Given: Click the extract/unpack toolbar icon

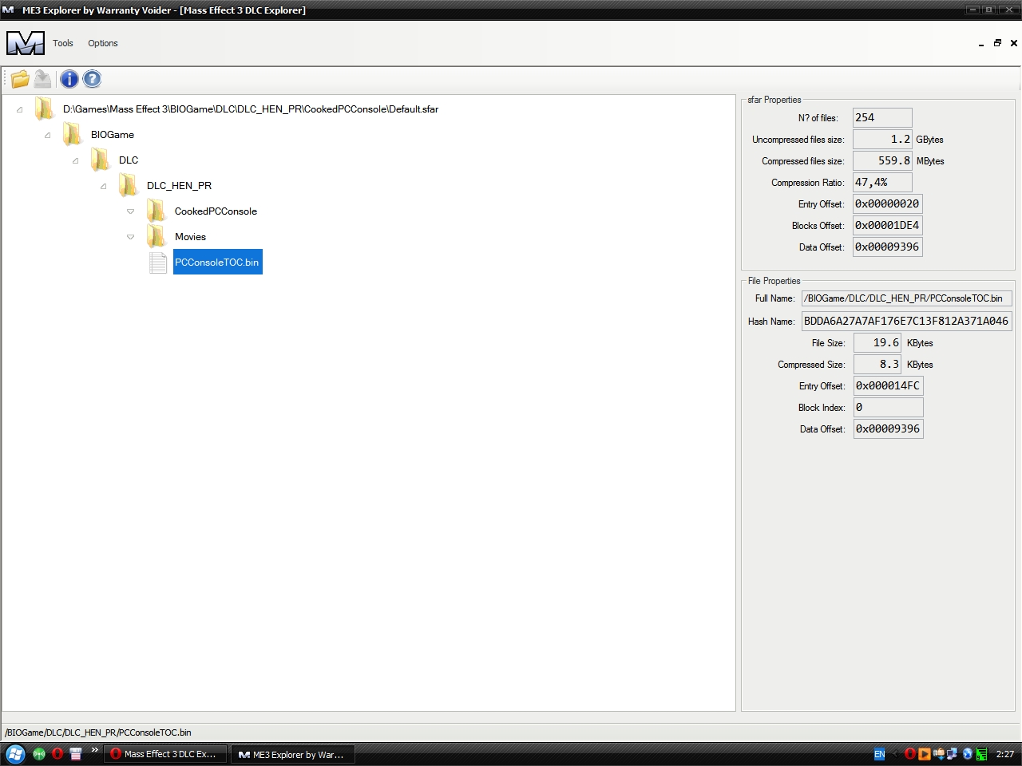Looking at the screenshot, I should pyautogui.click(x=43, y=79).
